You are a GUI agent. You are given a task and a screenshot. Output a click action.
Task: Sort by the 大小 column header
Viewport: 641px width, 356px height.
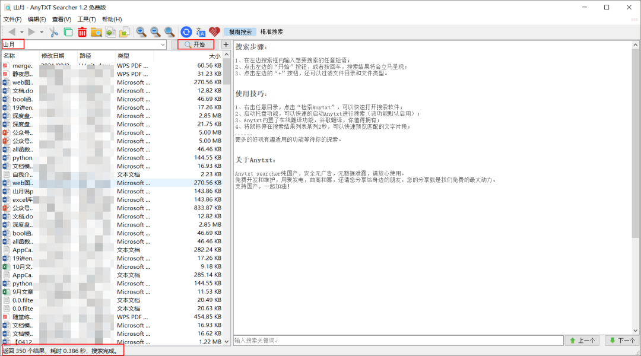pyautogui.click(x=189, y=56)
